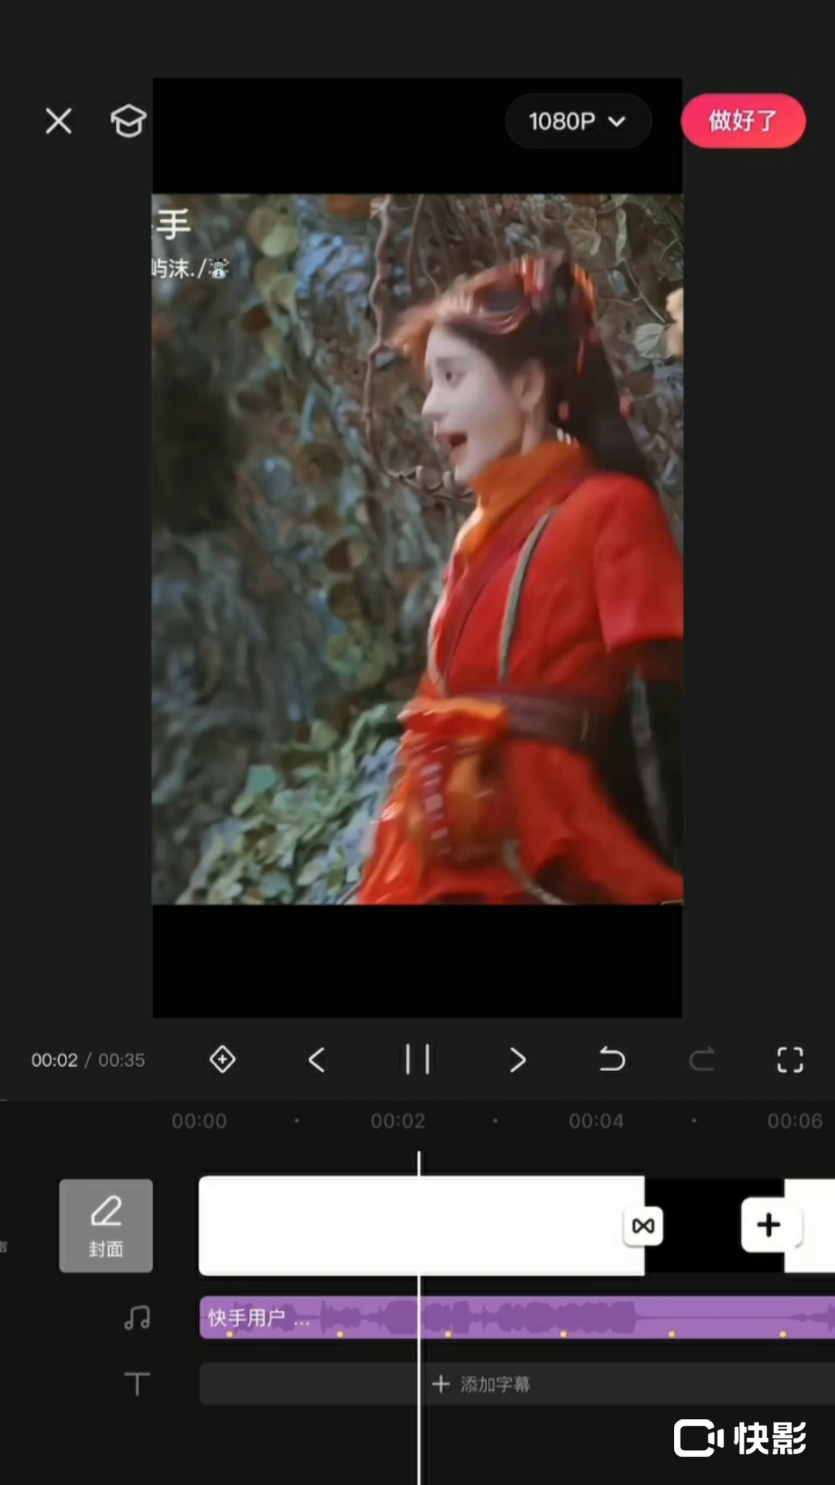Open the tutorial graduation cap icon
The height and width of the screenshot is (1485, 835).
point(128,121)
